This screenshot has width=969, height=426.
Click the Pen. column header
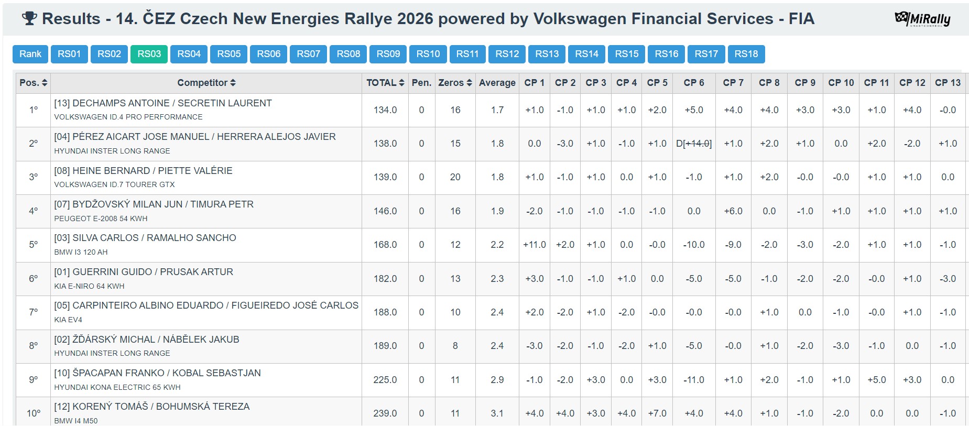(x=421, y=83)
